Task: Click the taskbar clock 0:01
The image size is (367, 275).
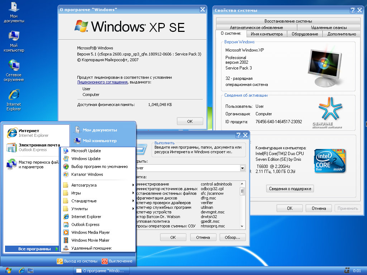Action: pos(357,271)
